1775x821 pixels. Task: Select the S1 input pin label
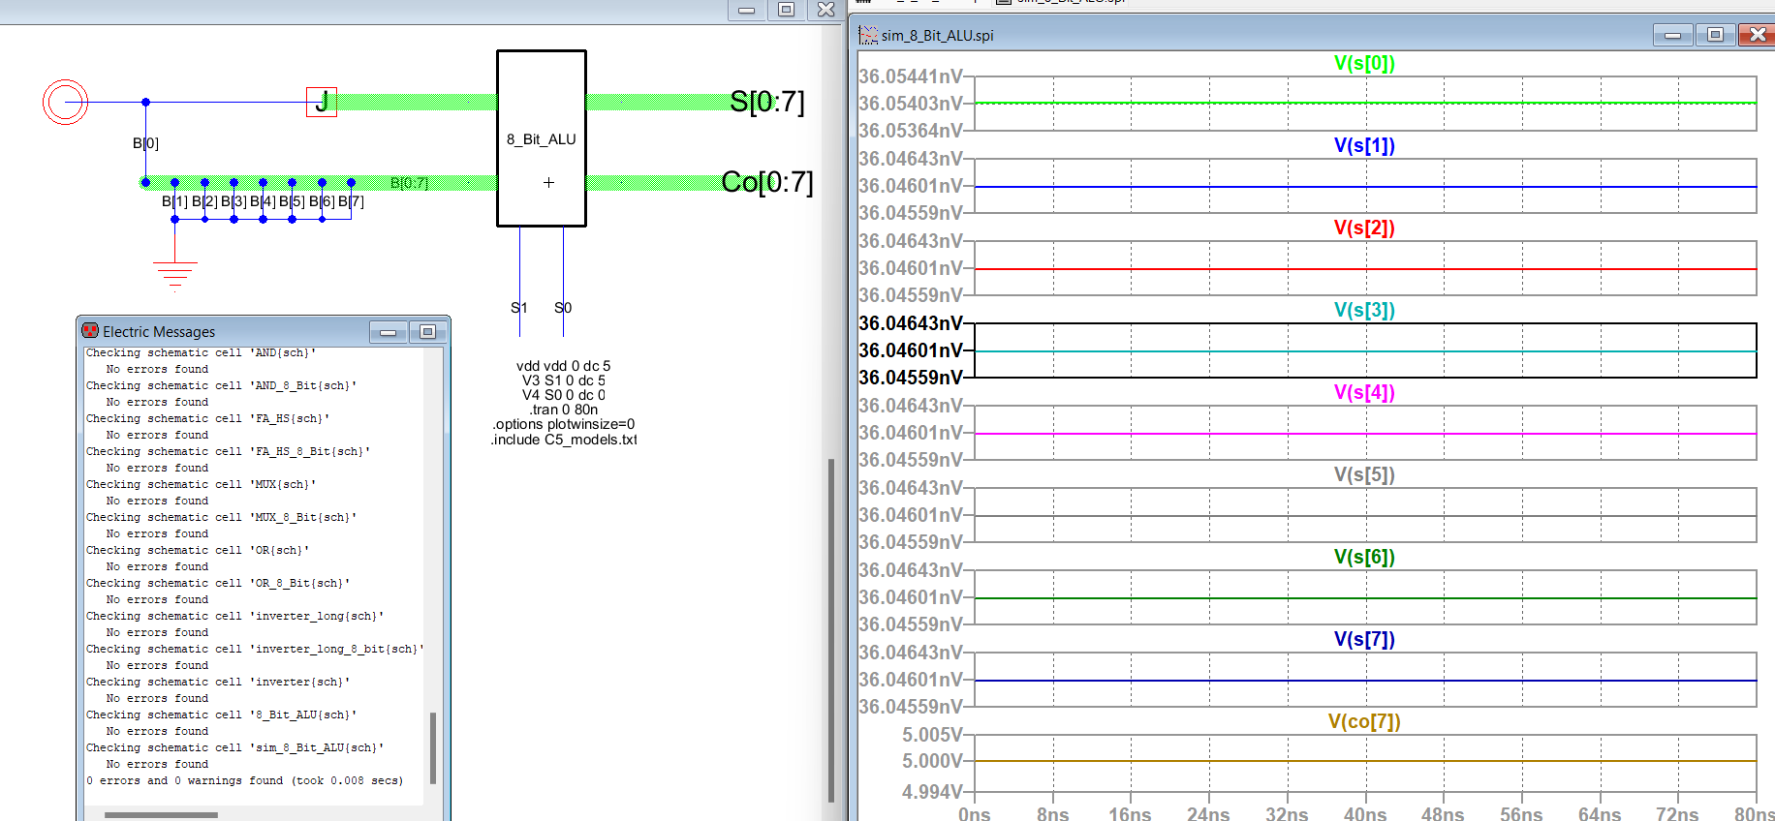click(x=519, y=308)
